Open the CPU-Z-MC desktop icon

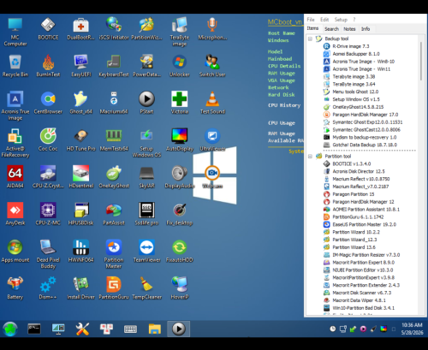point(48,214)
